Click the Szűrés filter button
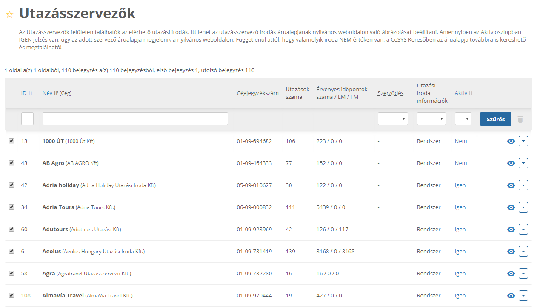Viewport: 537px width, 308px height. click(496, 119)
